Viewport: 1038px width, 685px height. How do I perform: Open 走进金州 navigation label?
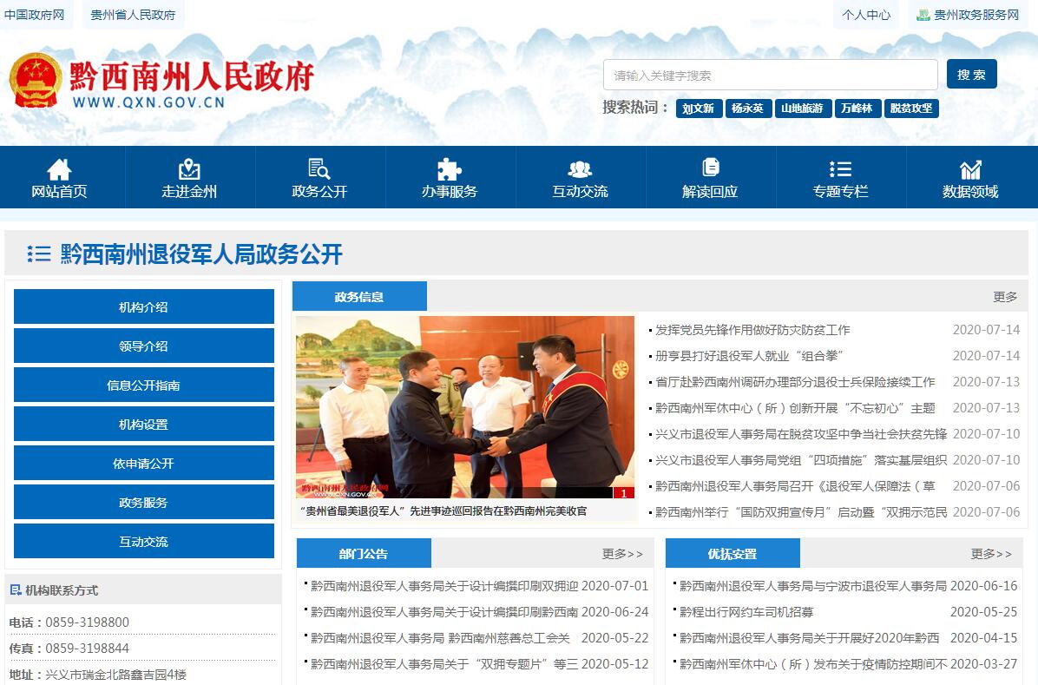[x=189, y=192]
